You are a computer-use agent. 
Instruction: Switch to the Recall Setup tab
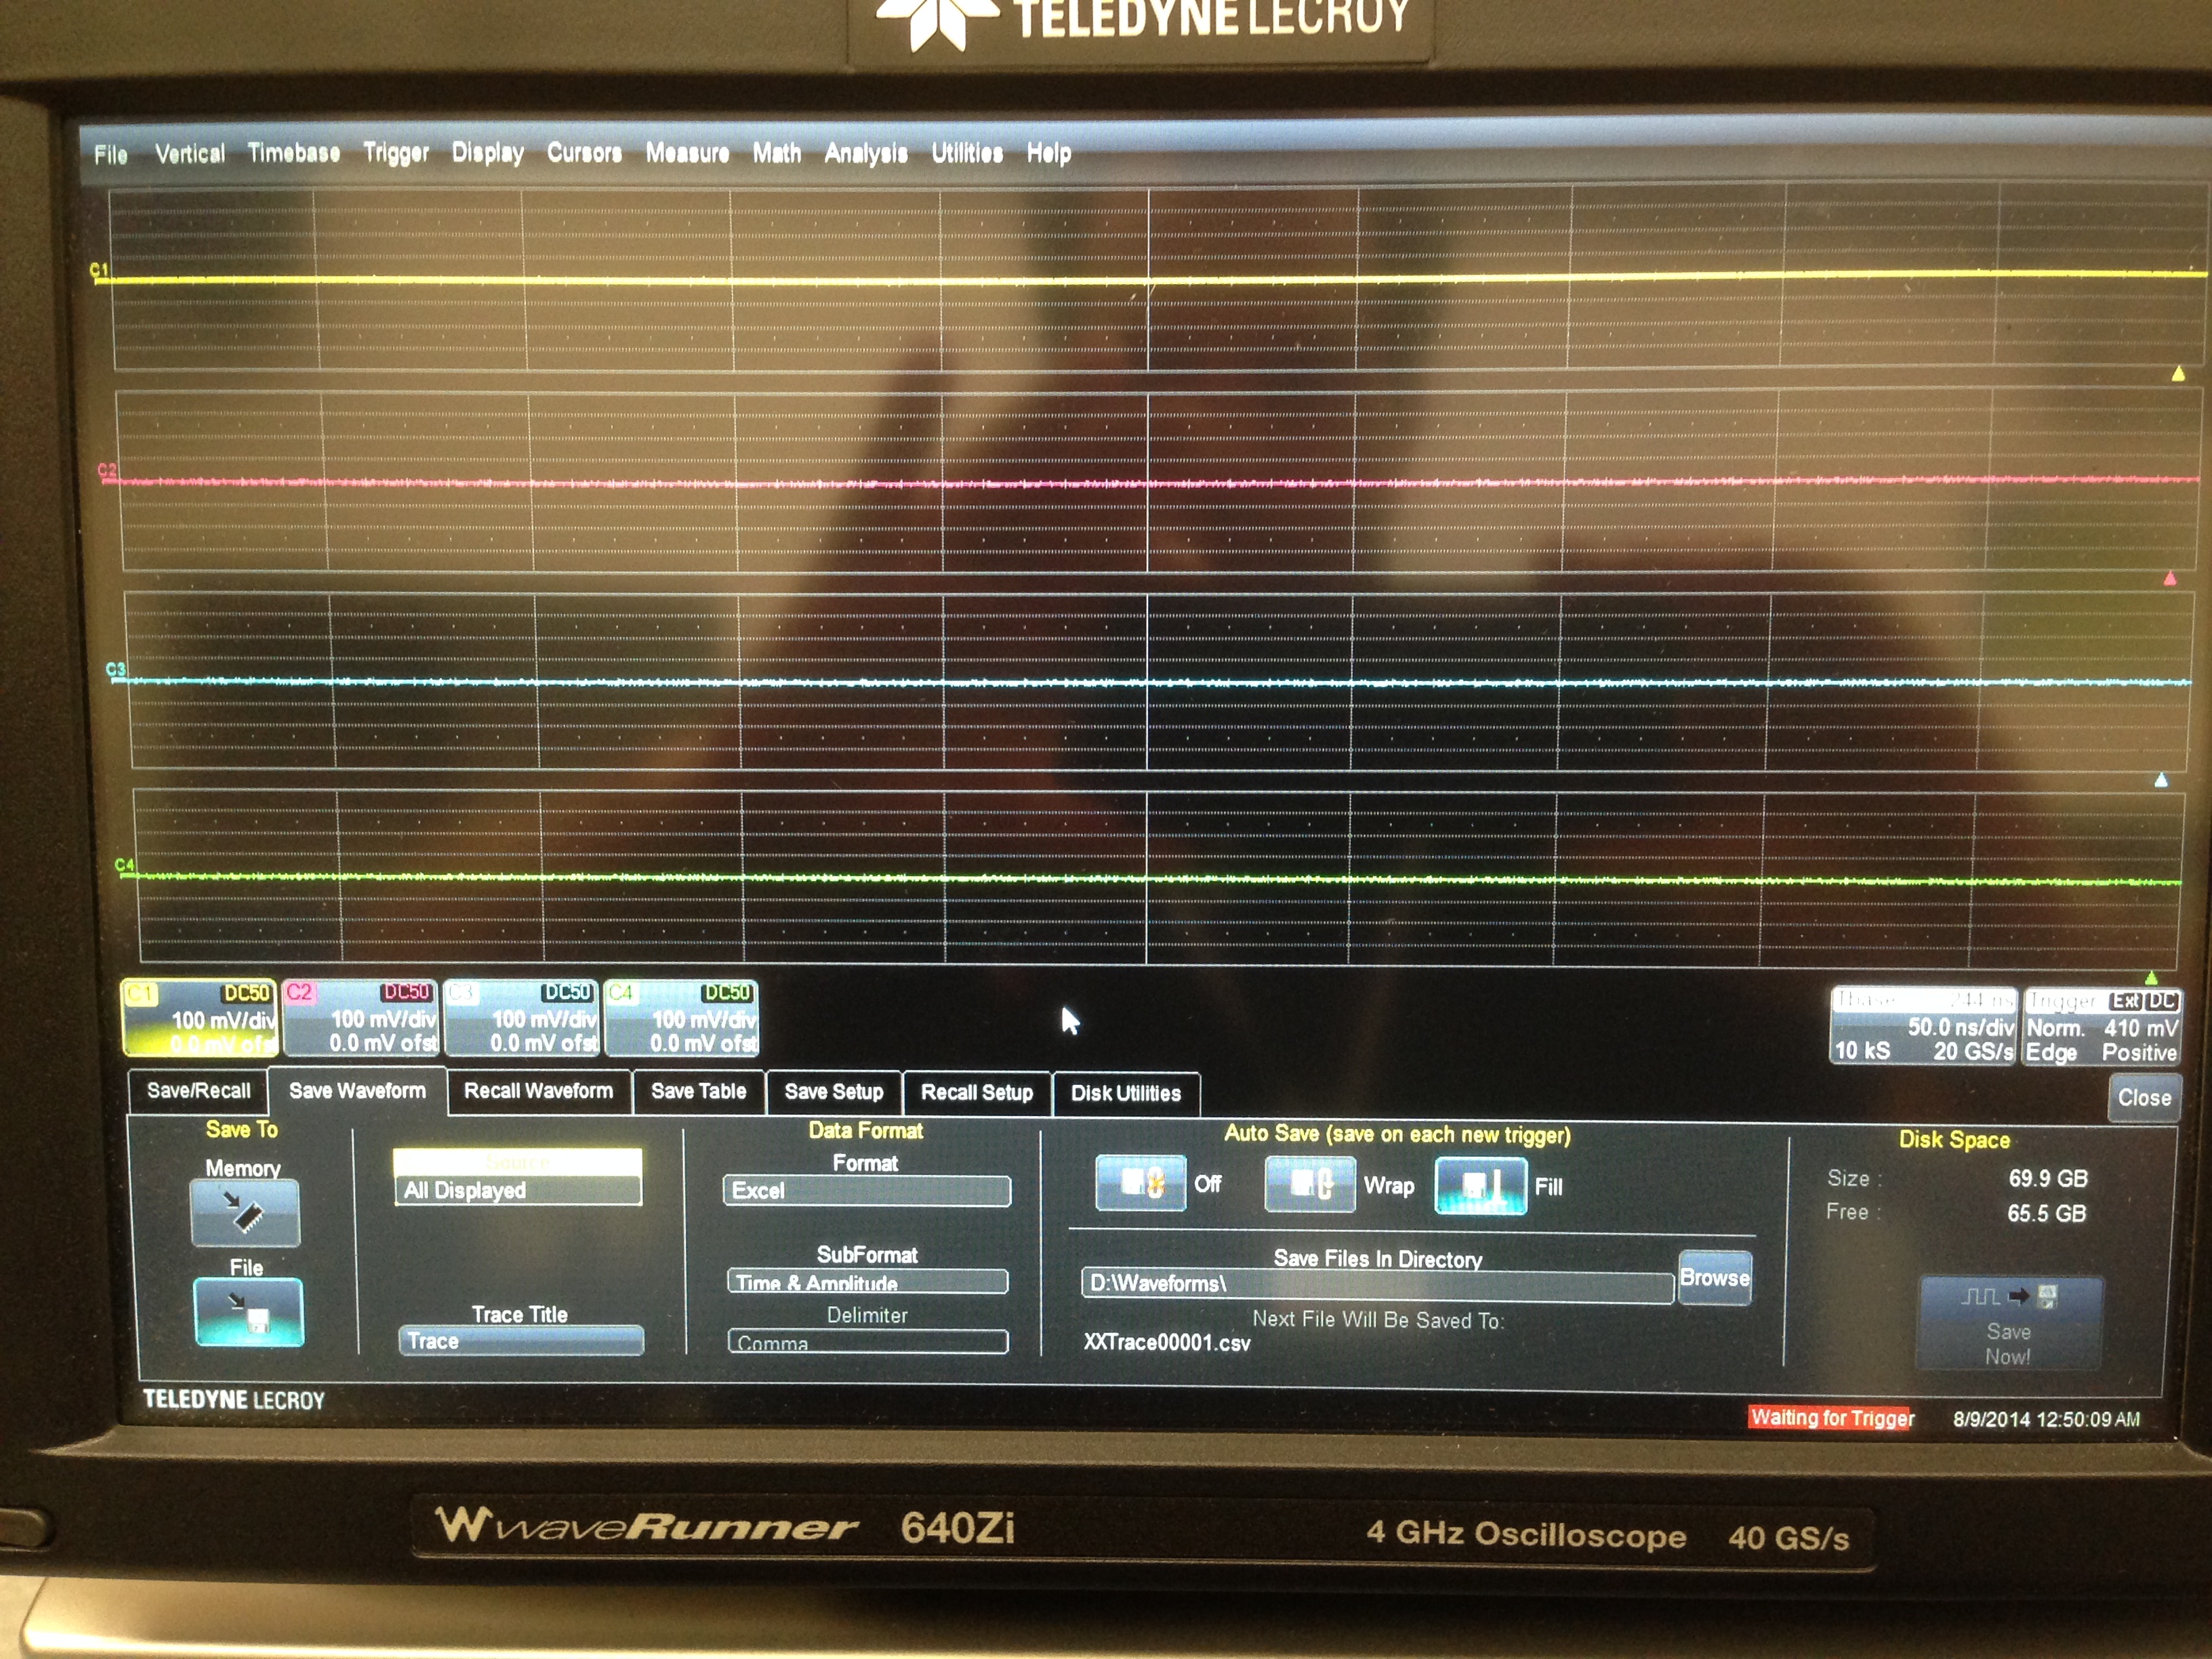976,1092
